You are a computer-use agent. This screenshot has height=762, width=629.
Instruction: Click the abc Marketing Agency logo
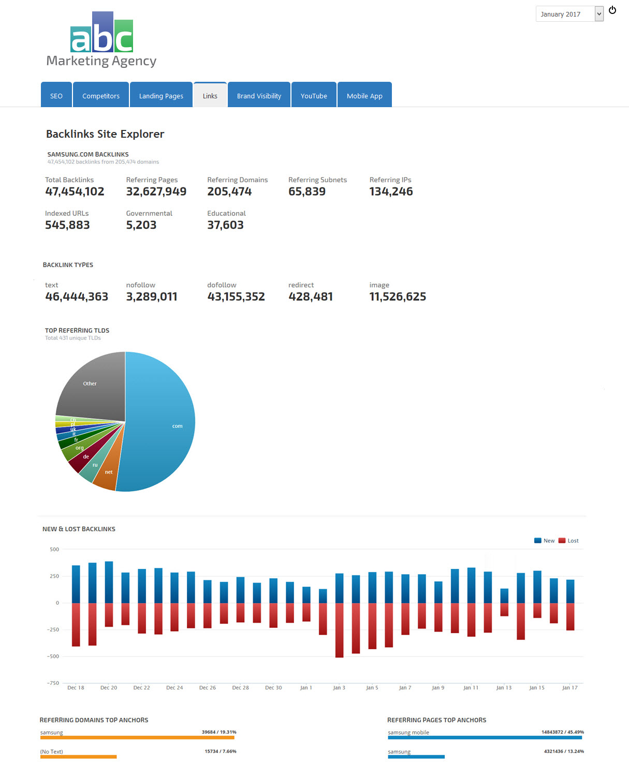[101, 40]
